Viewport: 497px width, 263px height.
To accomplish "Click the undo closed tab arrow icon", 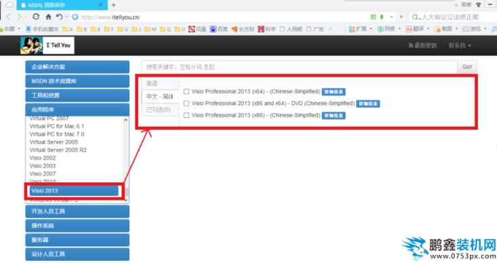I will point(60,16).
